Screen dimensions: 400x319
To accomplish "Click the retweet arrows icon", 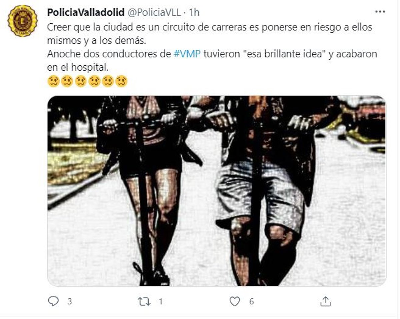I will [144, 302].
